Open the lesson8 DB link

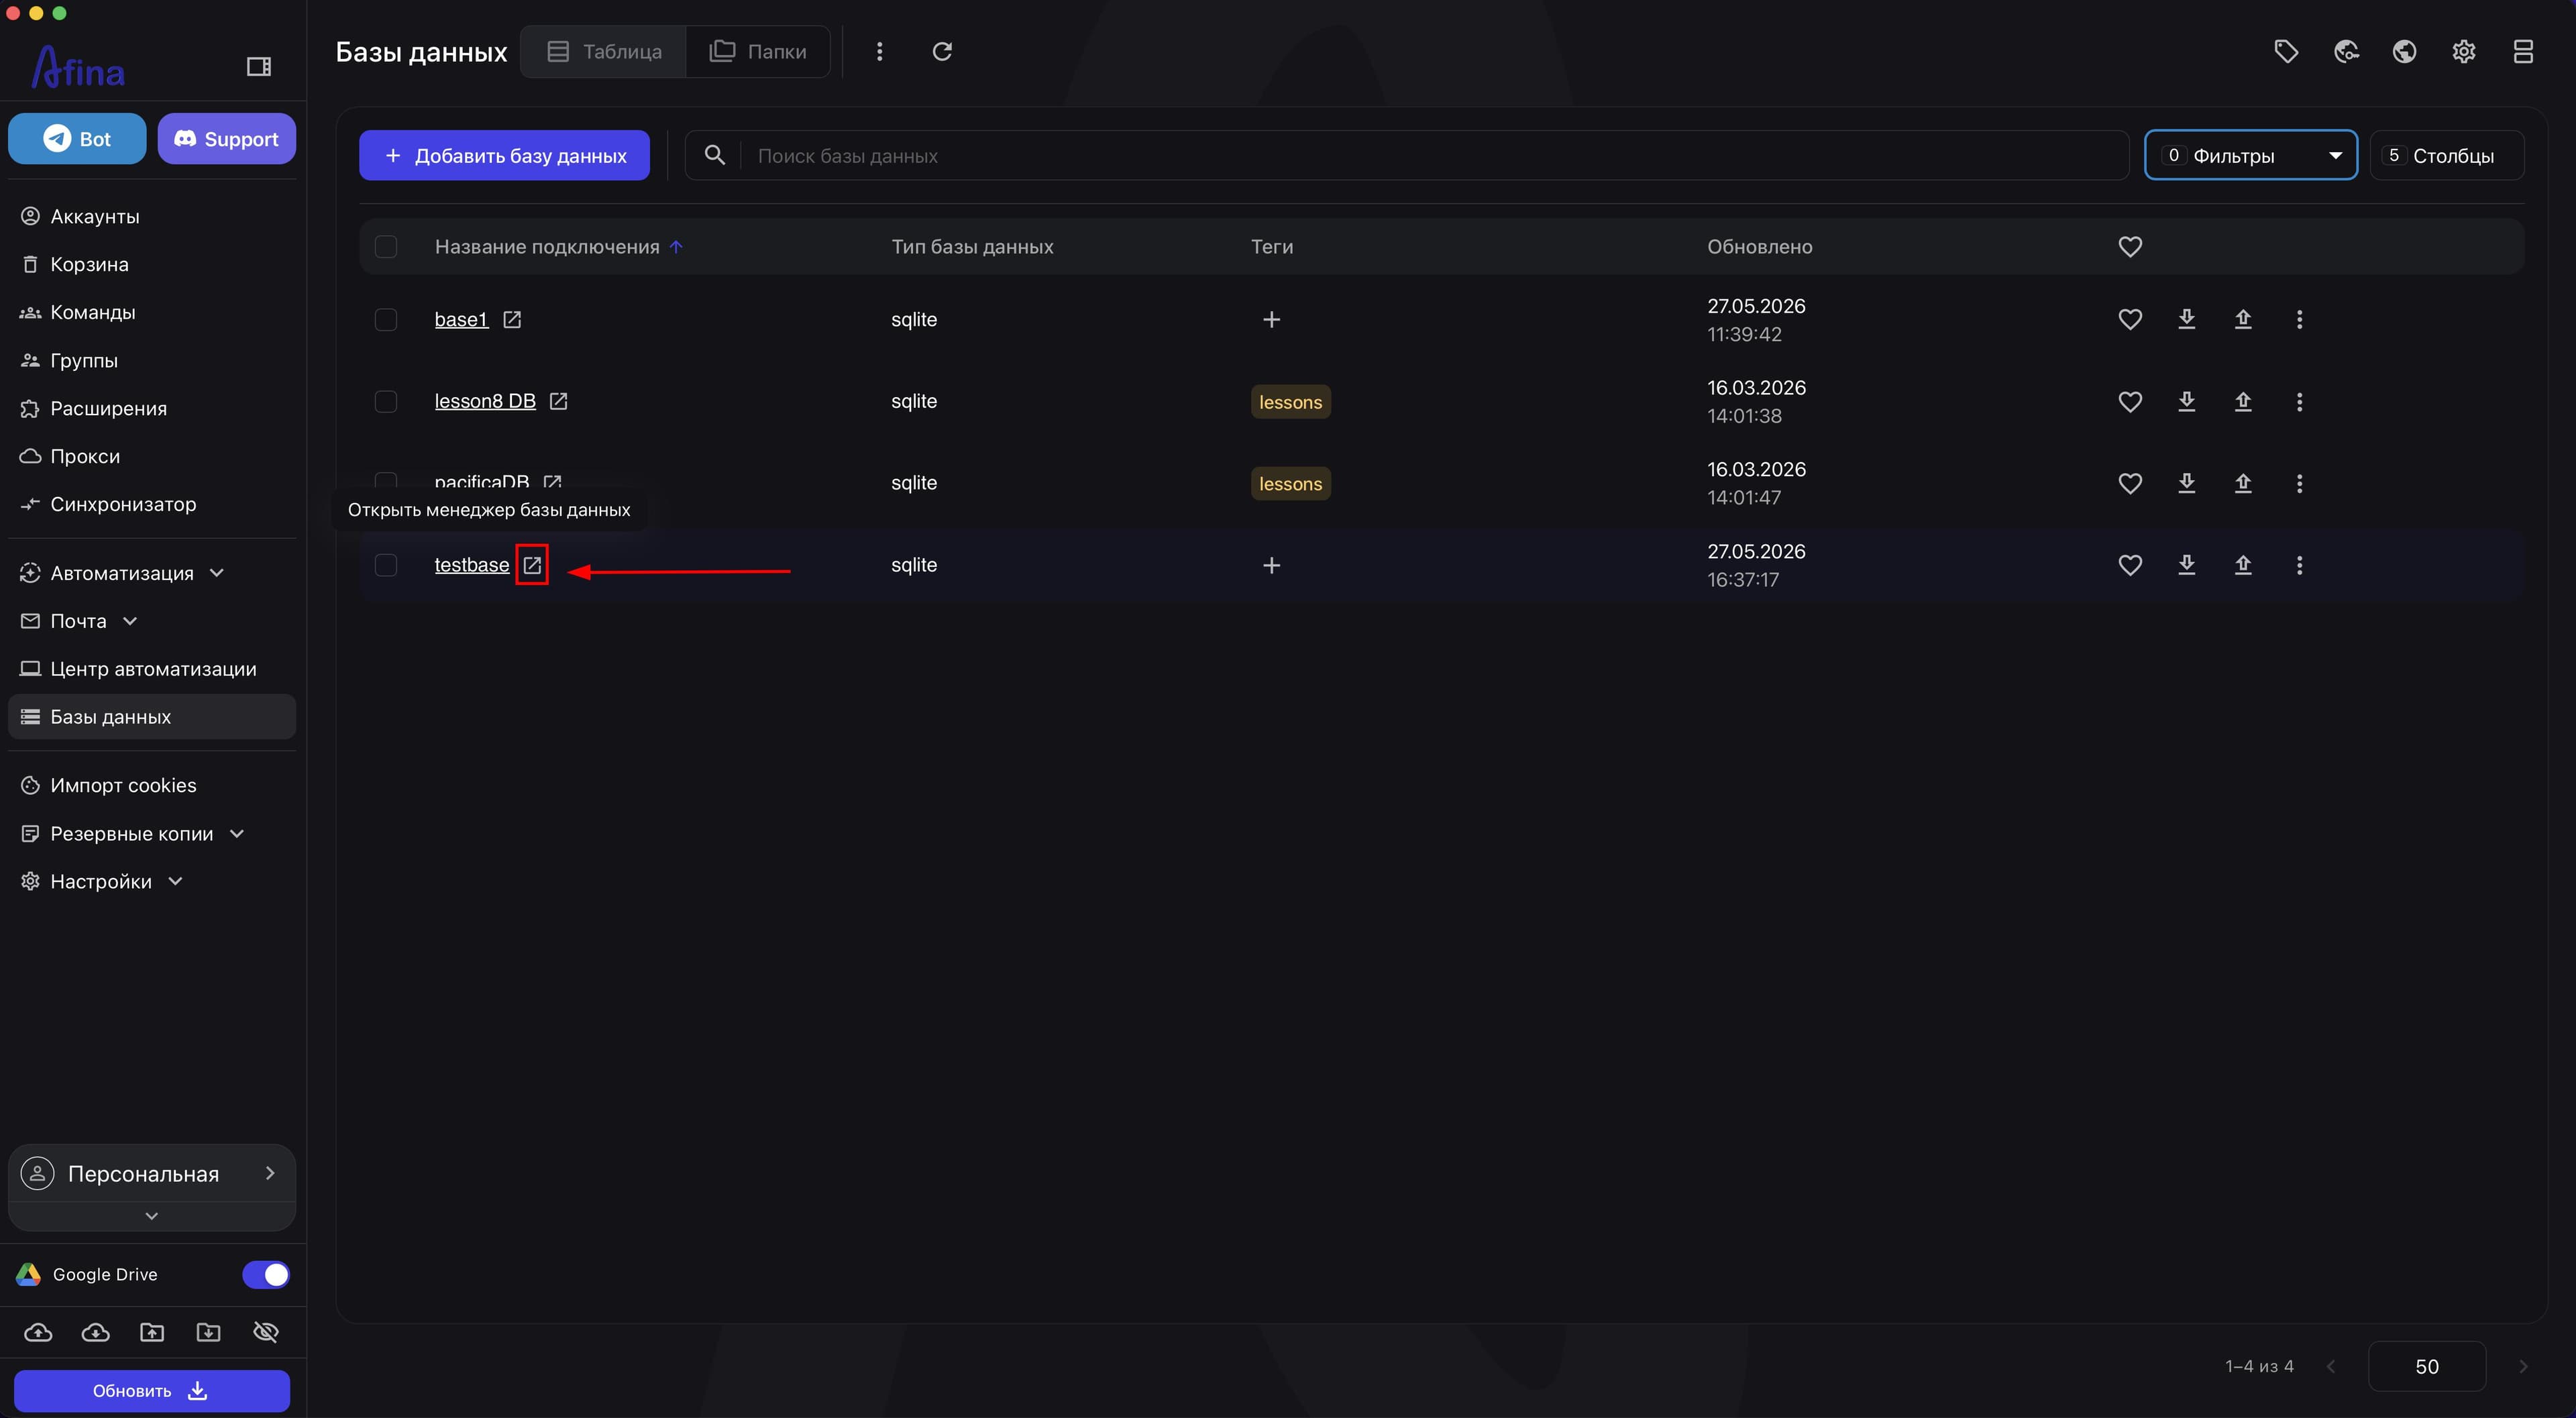pos(485,401)
